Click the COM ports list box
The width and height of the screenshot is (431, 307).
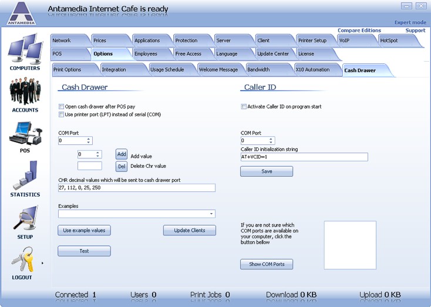point(350,245)
